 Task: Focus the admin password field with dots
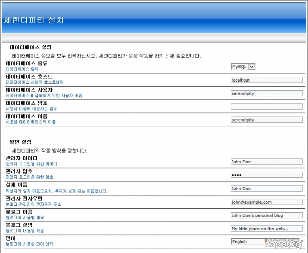click(x=267, y=175)
